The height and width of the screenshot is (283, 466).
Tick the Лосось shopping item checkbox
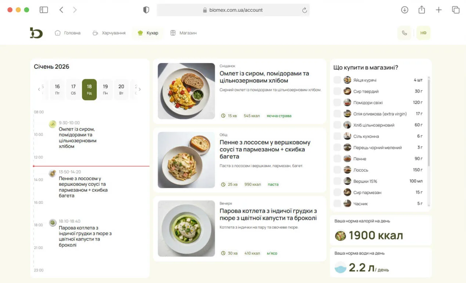click(x=337, y=170)
